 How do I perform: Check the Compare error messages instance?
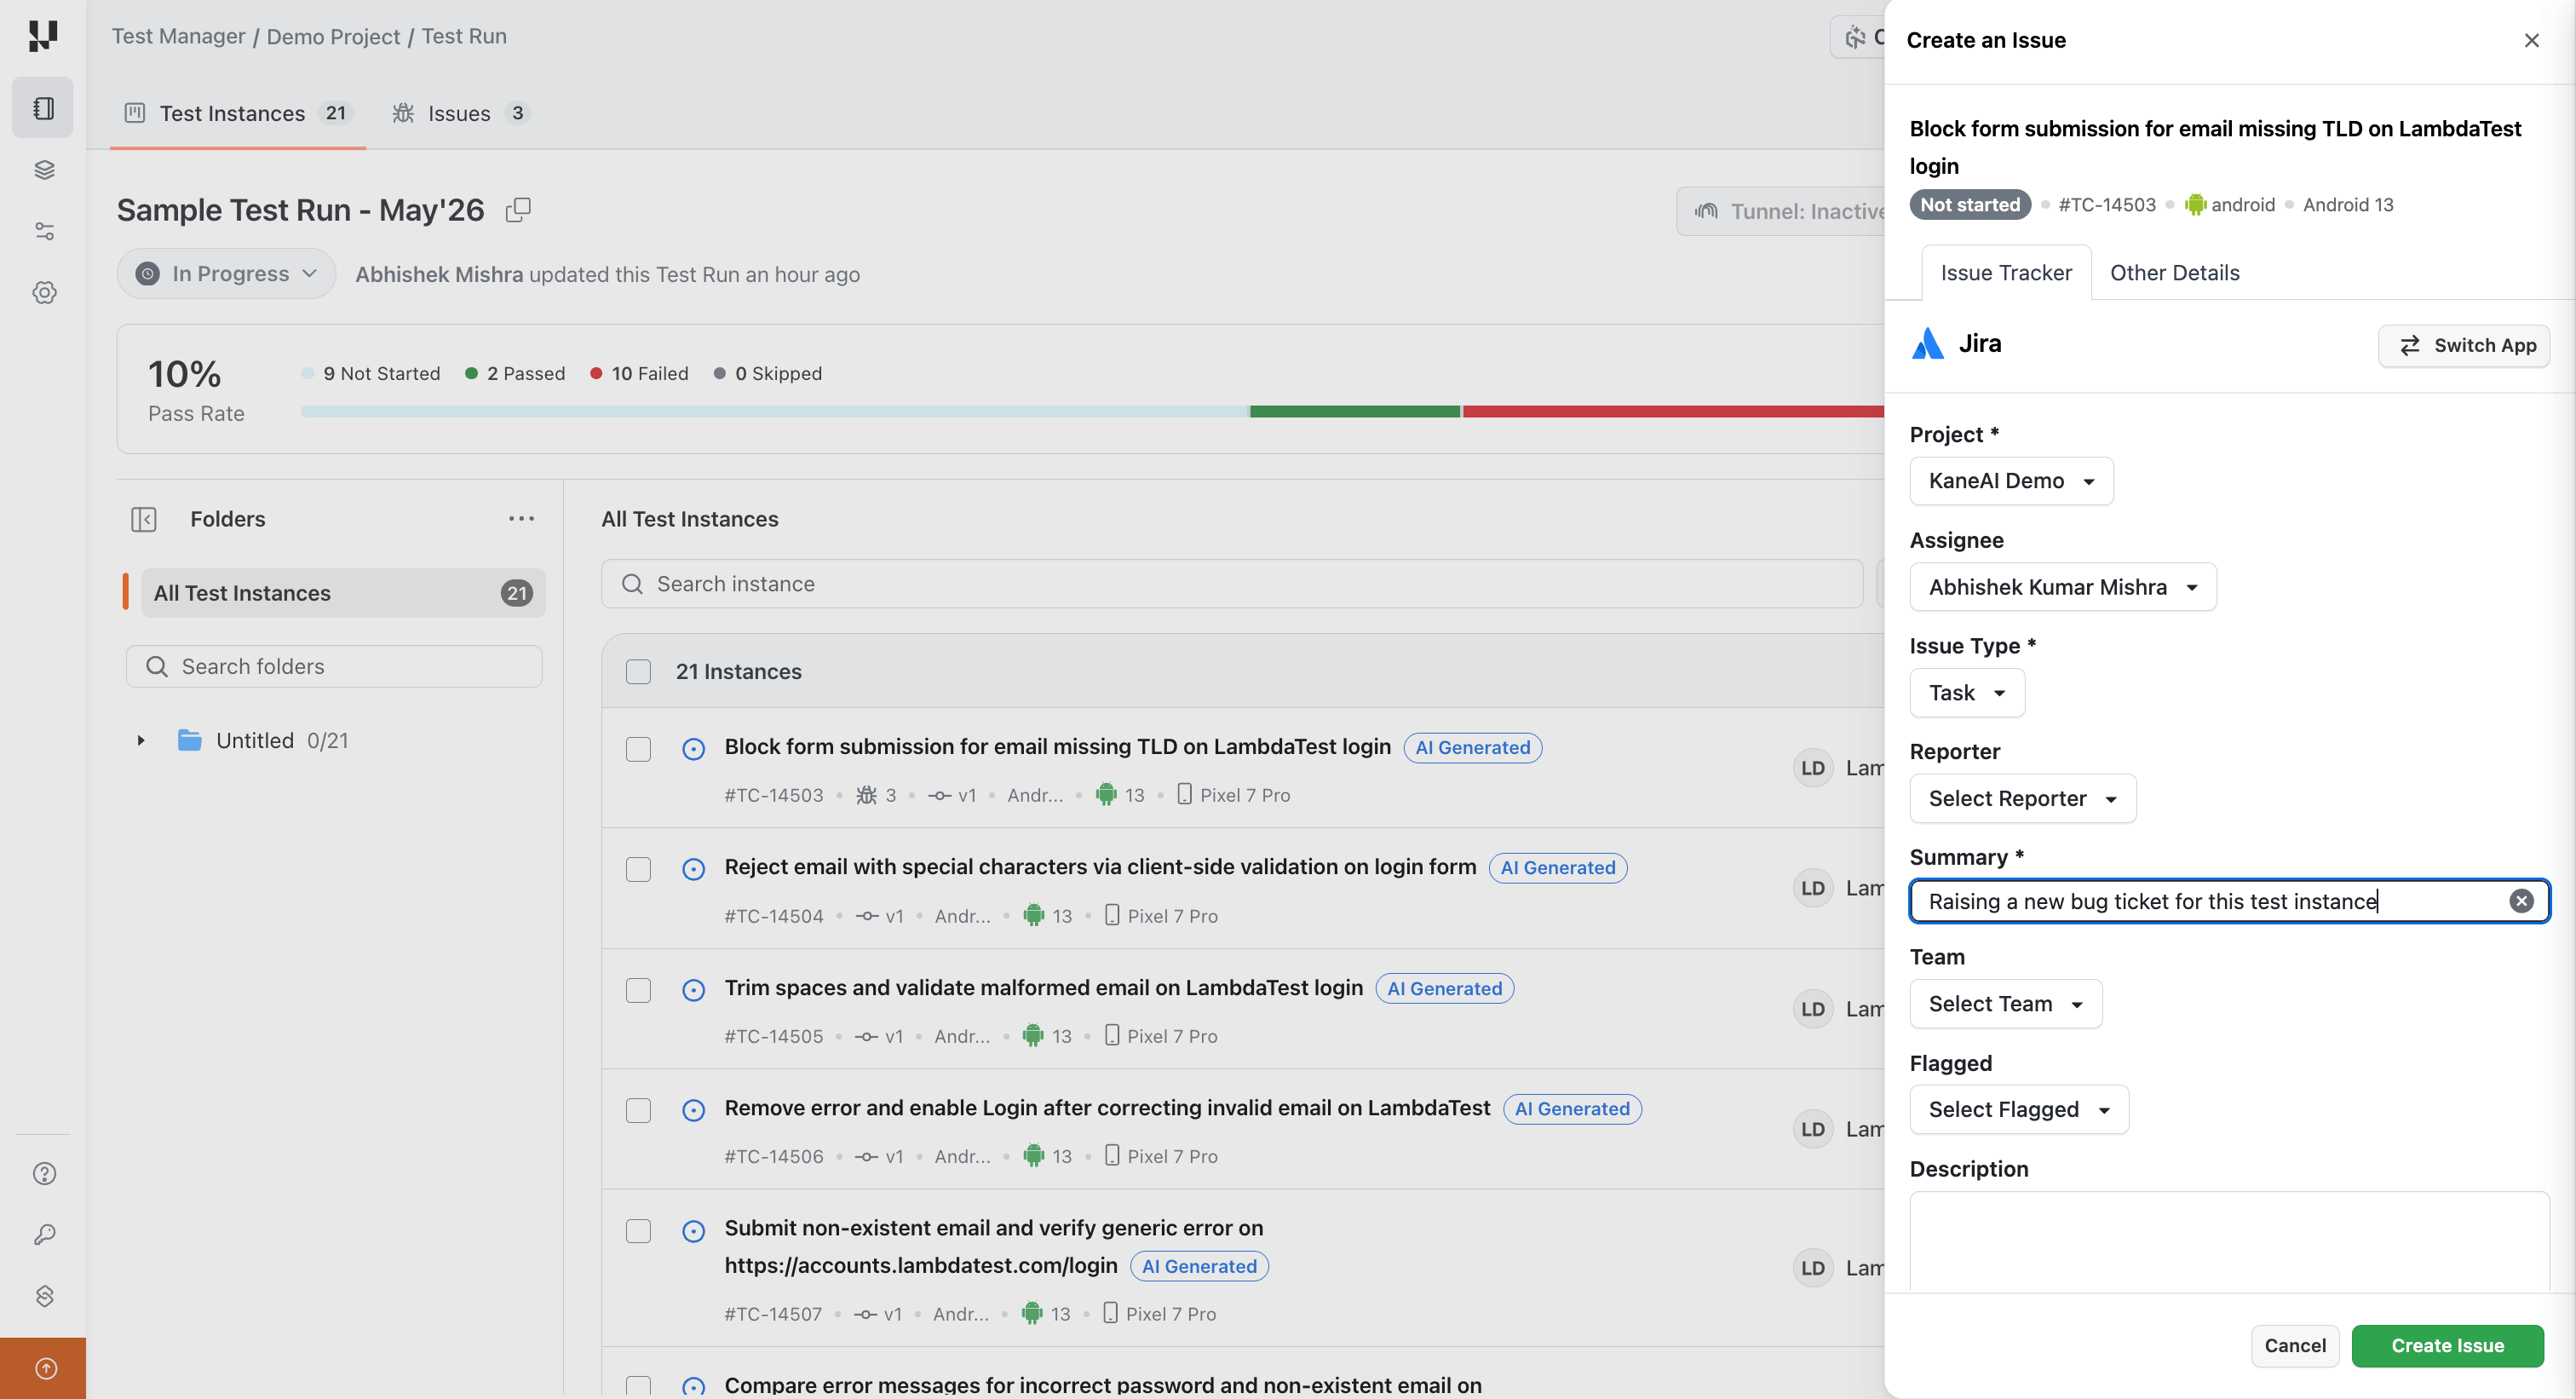click(x=638, y=1387)
